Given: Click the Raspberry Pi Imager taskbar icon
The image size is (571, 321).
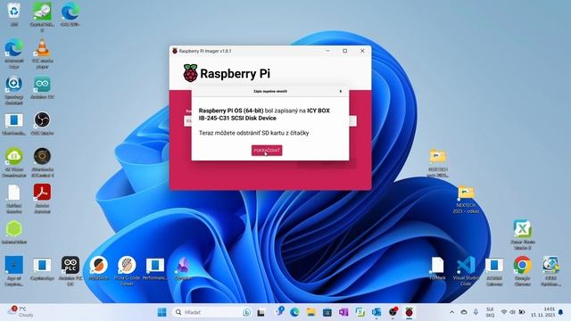Looking at the screenshot, I should (410, 312).
